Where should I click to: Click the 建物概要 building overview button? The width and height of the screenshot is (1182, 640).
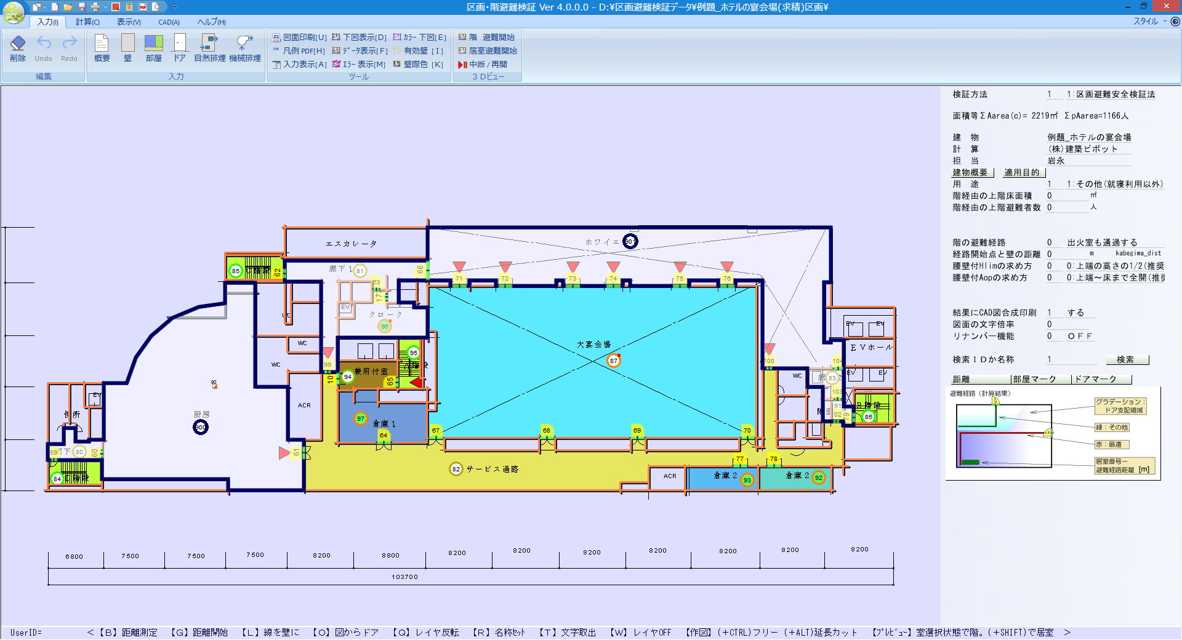[x=970, y=173]
